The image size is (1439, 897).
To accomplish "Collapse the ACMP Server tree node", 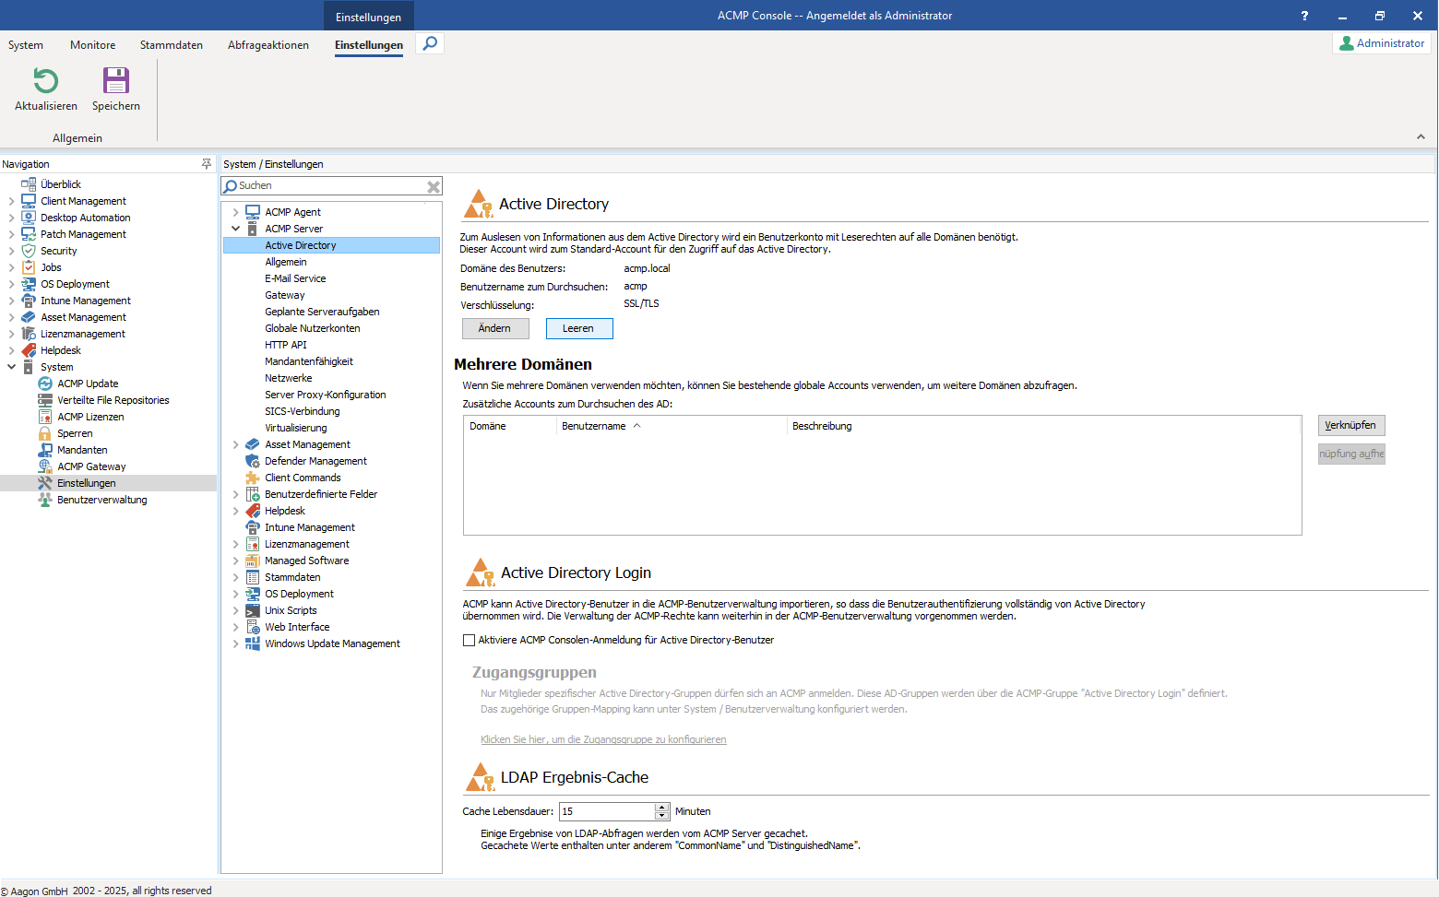I will [236, 228].
